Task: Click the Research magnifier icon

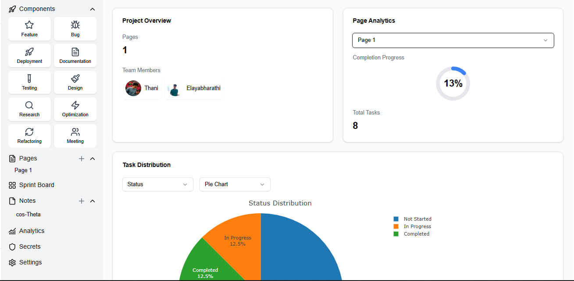Action: (x=29, y=105)
